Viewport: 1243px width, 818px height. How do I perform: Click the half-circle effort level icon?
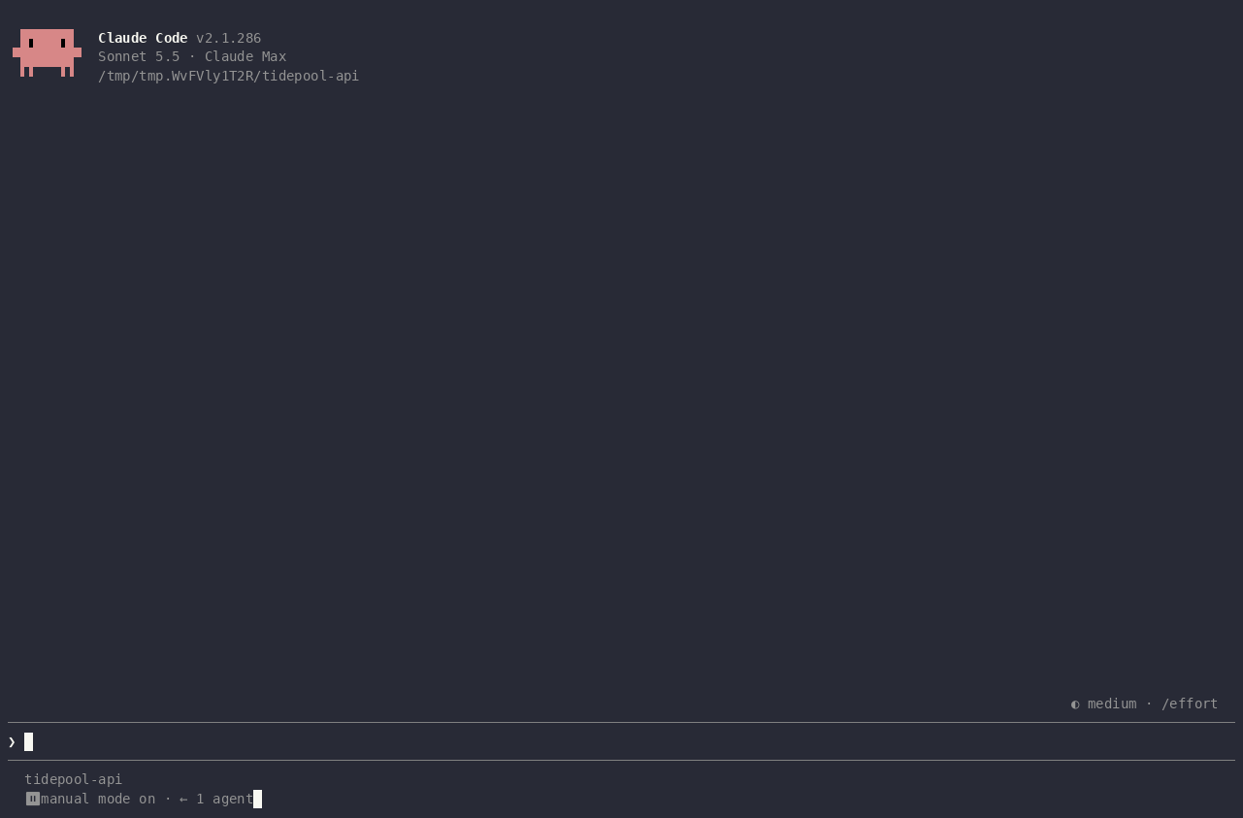1075,704
